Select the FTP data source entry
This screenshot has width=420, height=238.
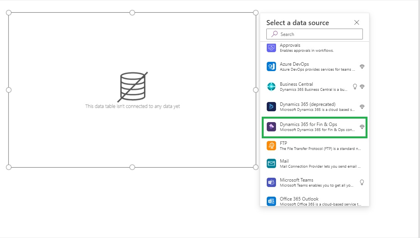pos(315,146)
